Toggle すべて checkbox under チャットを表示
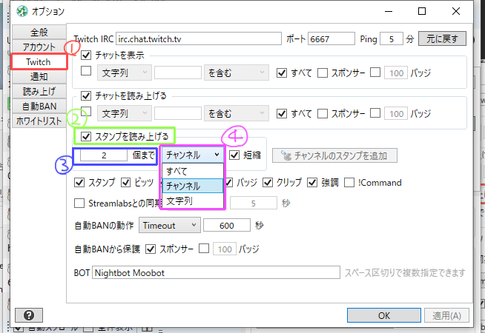485x333 pixels. (282, 73)
